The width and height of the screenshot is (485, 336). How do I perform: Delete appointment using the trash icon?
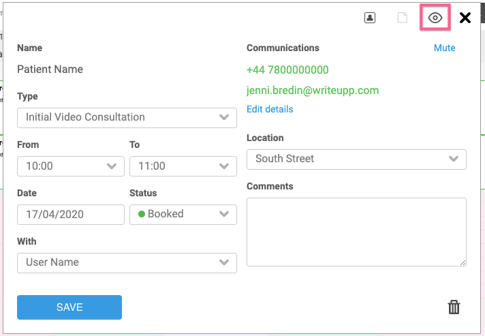coord(454,307)
